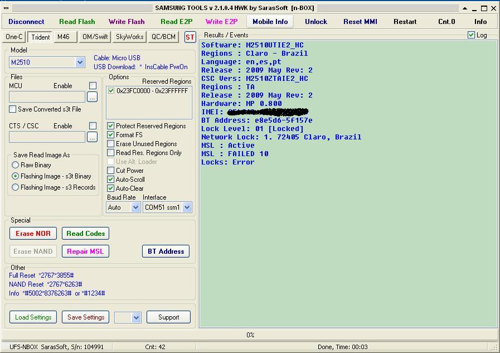The width and height of the screenshot is (500, 353).
Task: Switch to the QC/BCM tab
Action: tap(163, 37)
